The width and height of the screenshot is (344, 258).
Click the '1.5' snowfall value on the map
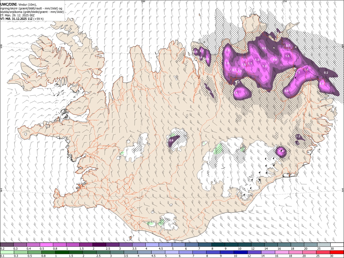(x=287, y=56)
